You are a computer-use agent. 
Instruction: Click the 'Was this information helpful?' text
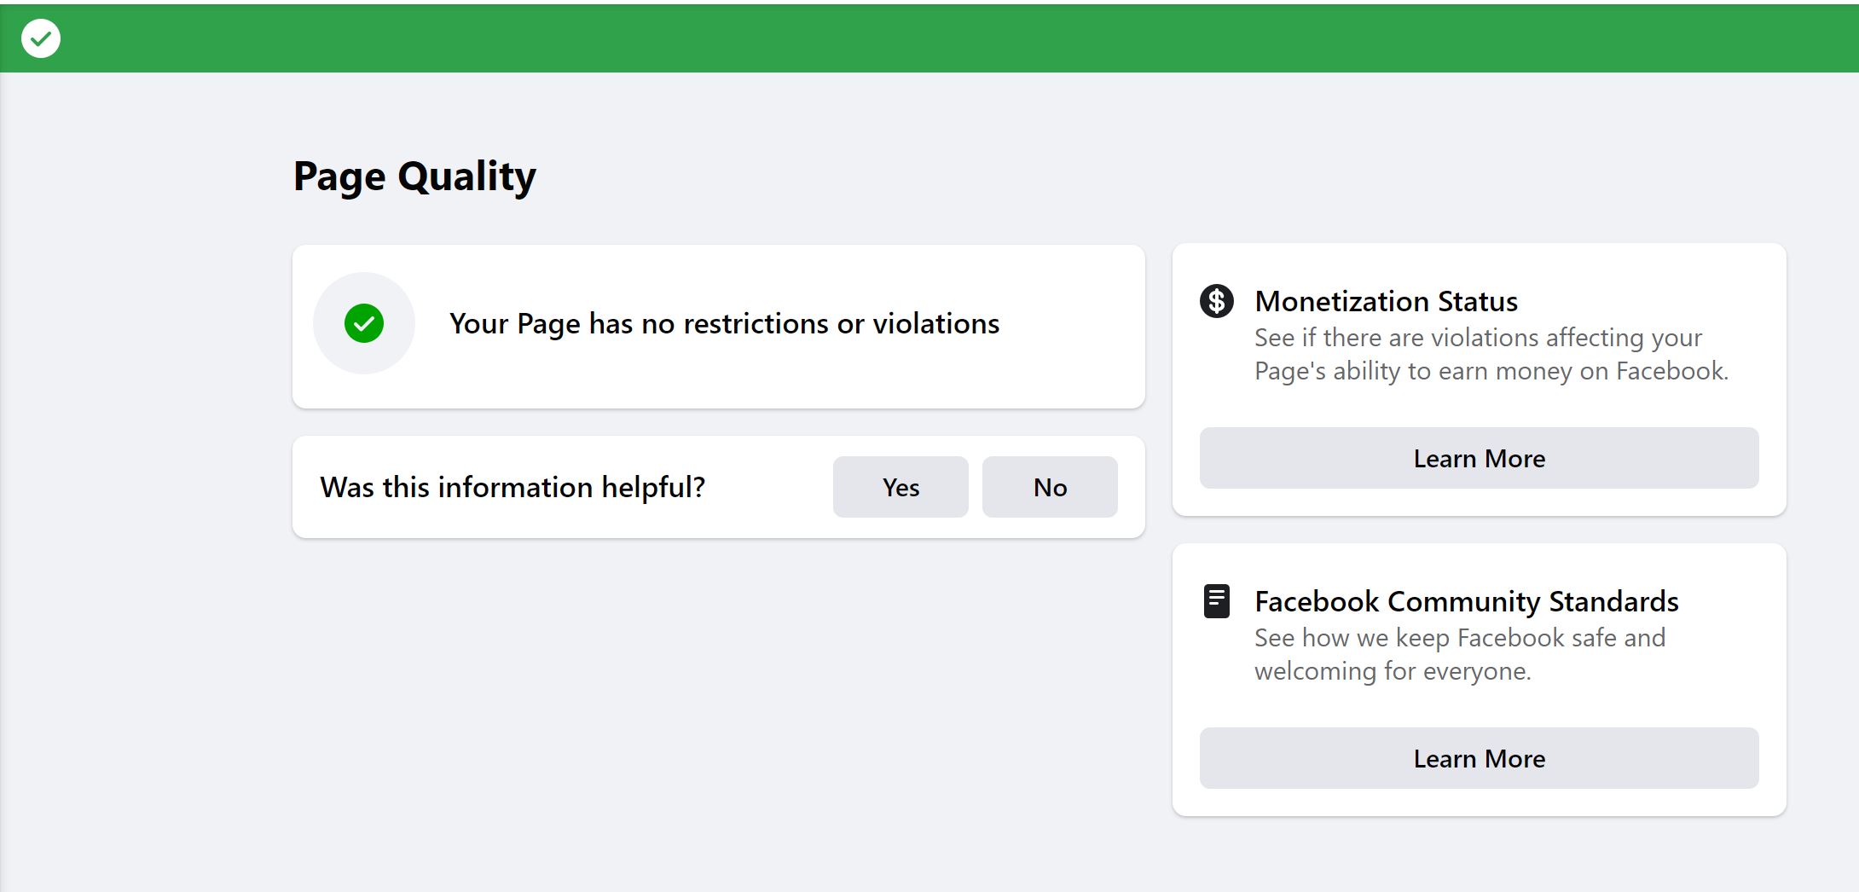513,487
